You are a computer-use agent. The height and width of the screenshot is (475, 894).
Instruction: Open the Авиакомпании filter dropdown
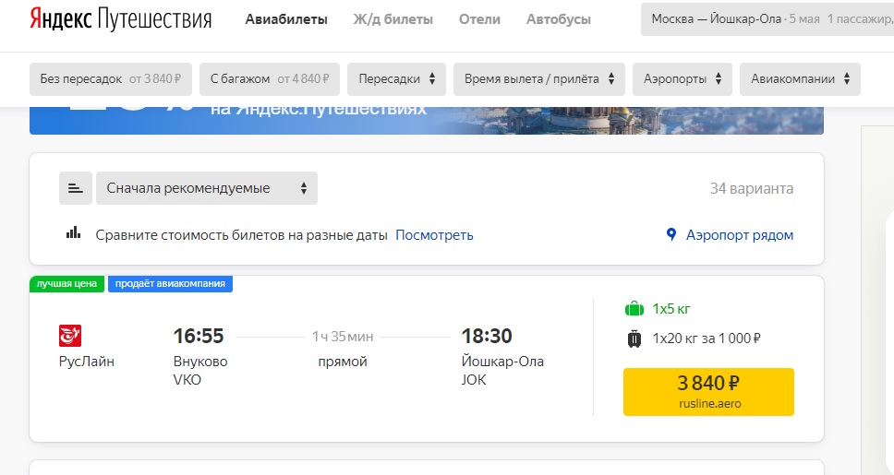(x=800, y=79)
